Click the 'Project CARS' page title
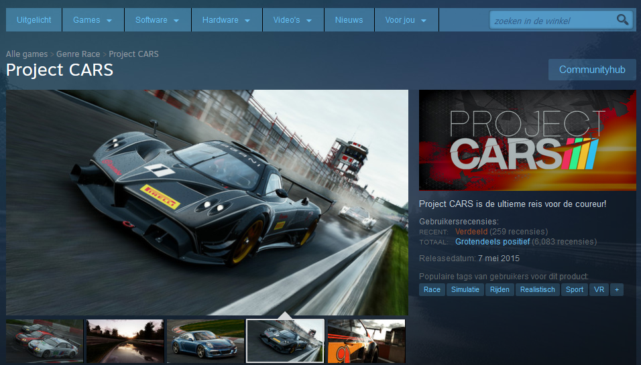This screenshot has height=365, width=641. click(60, 70)
